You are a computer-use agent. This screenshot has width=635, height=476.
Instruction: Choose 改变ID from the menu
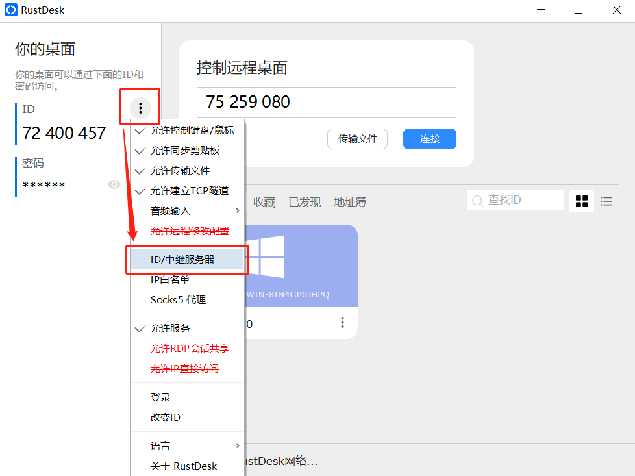pos(188,418)
